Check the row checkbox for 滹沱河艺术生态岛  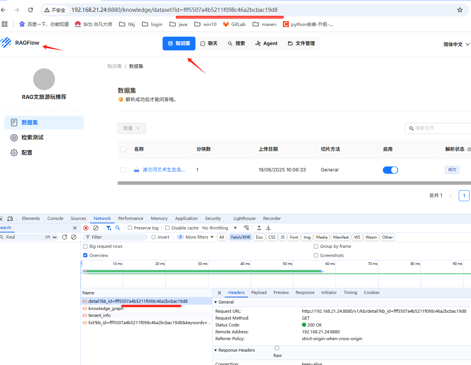pyautogui.click(x=123, y=170)
